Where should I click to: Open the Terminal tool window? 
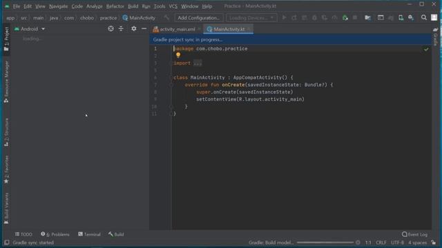pos(89,234)
